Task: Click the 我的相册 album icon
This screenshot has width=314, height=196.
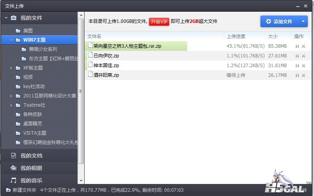Action: coord(14,168)
